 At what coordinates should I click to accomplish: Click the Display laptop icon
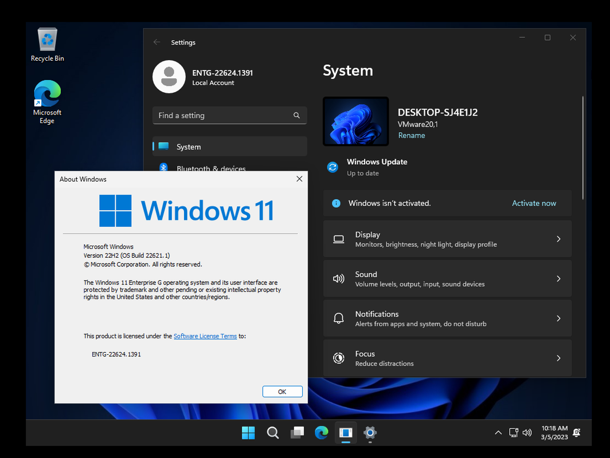[339, 239]
